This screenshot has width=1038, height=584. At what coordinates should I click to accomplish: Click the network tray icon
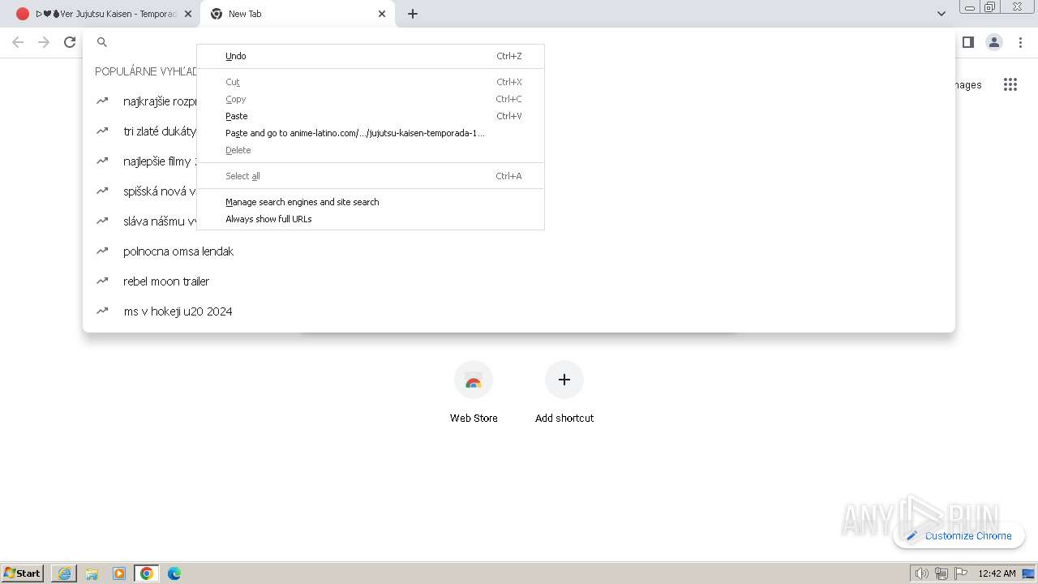(941, 573)
